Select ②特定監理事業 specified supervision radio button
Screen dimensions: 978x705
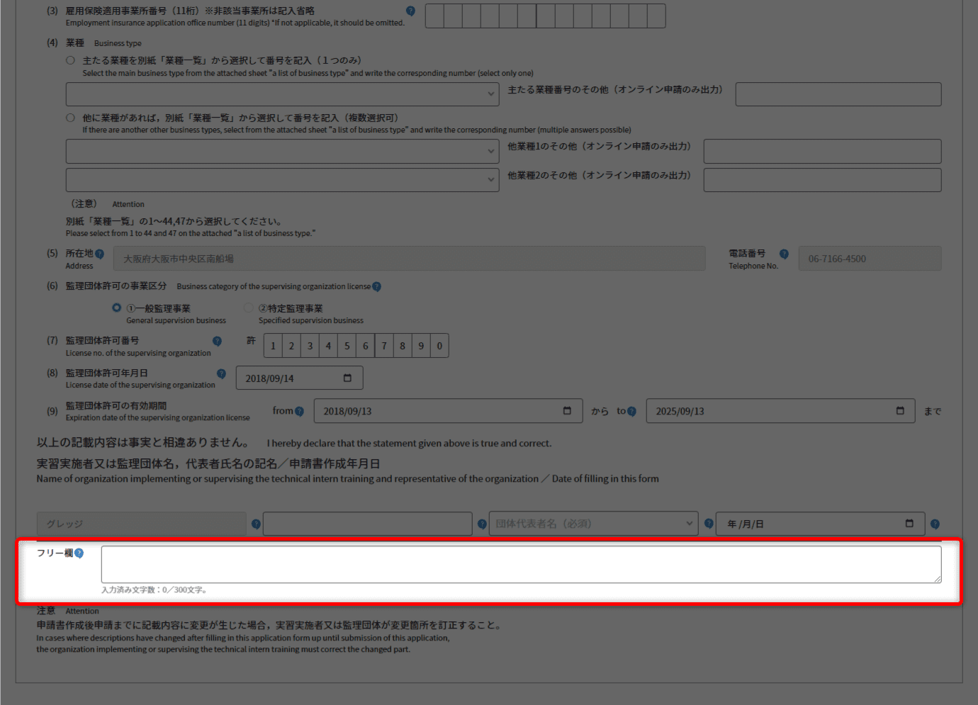[249, 308]
